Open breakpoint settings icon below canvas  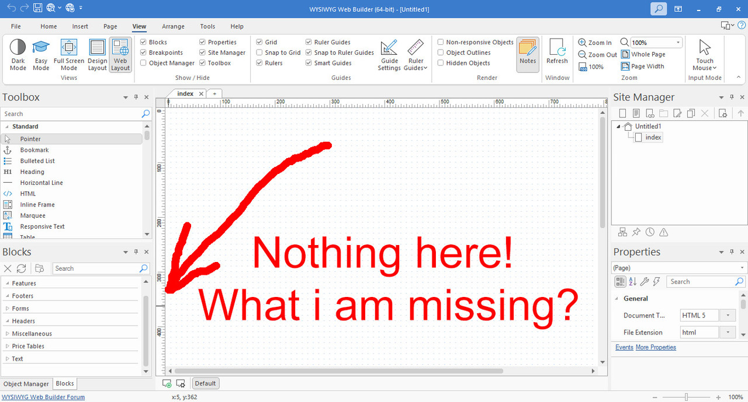tap(181, 383)
